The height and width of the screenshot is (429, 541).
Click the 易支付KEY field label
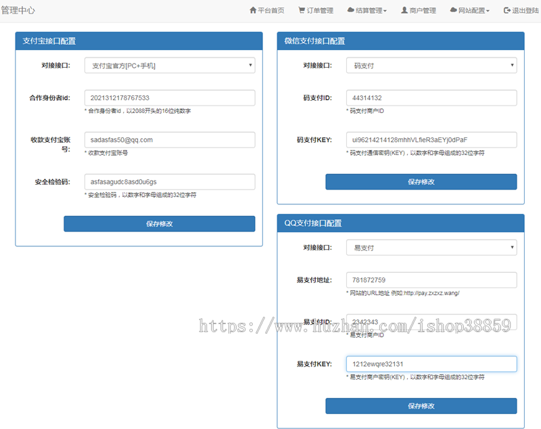click(314, 365)
